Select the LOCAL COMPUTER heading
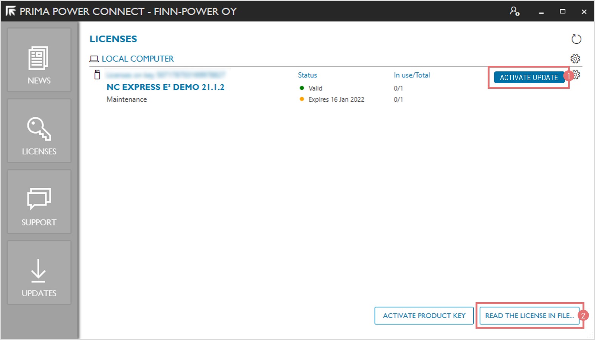Screen dimensions: 595x340 pos(138,59)
